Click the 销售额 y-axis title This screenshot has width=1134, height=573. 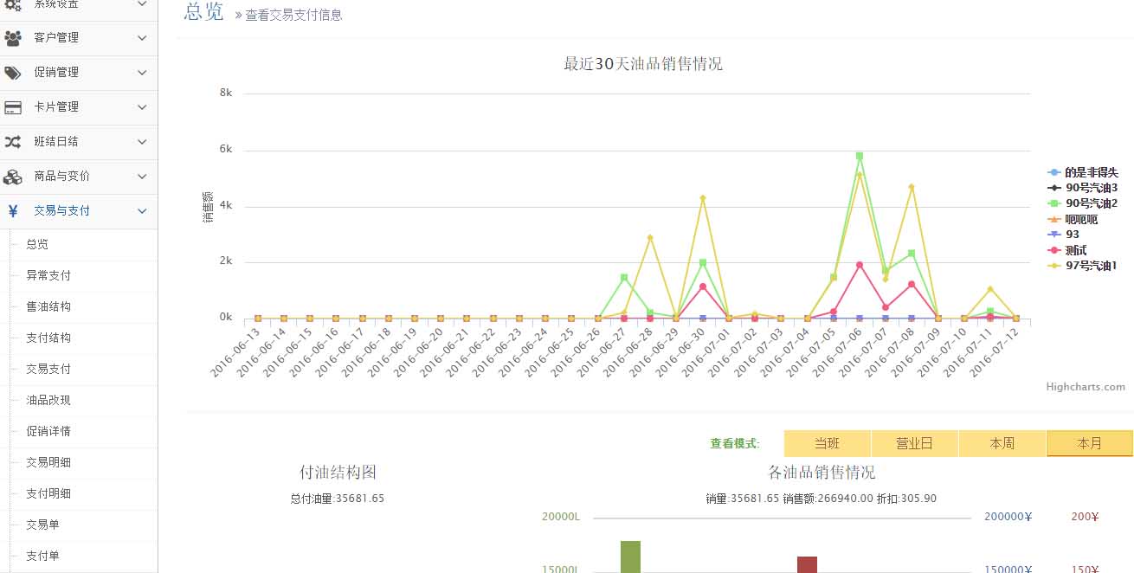pyautogui.click(x=208, y=208)
